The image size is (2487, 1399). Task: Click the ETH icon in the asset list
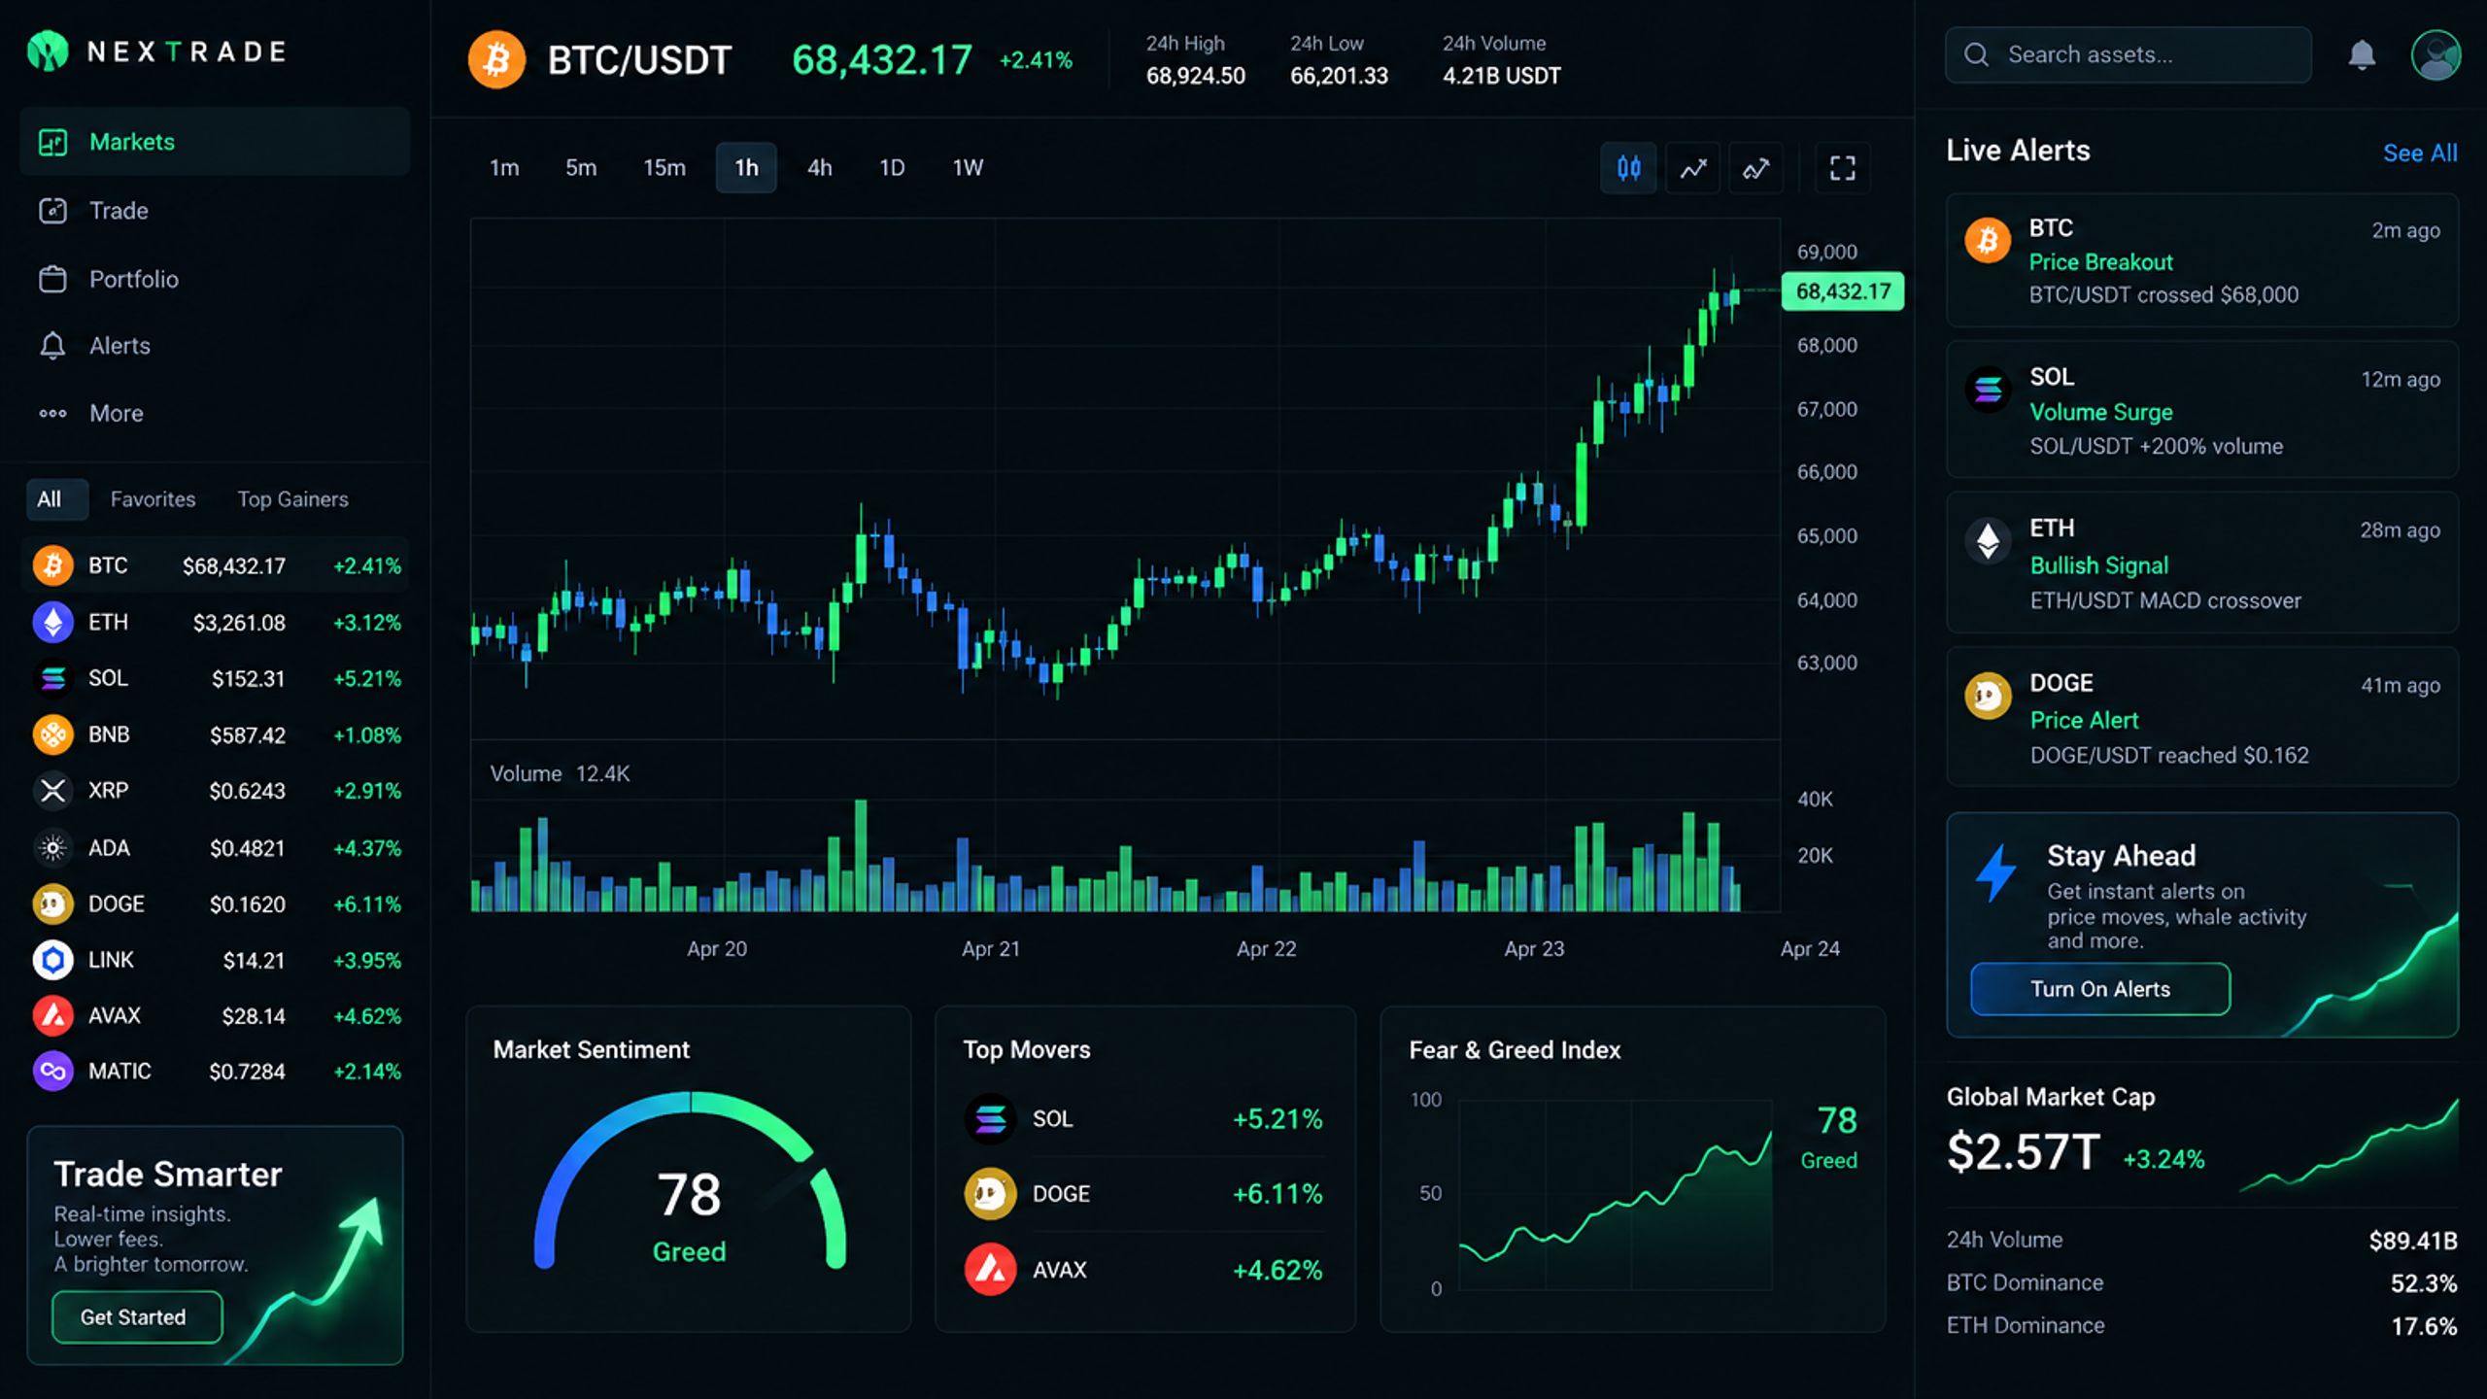tap(52, 622)
